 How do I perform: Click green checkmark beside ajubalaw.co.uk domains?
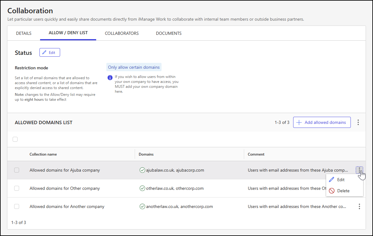pos(142,170)
